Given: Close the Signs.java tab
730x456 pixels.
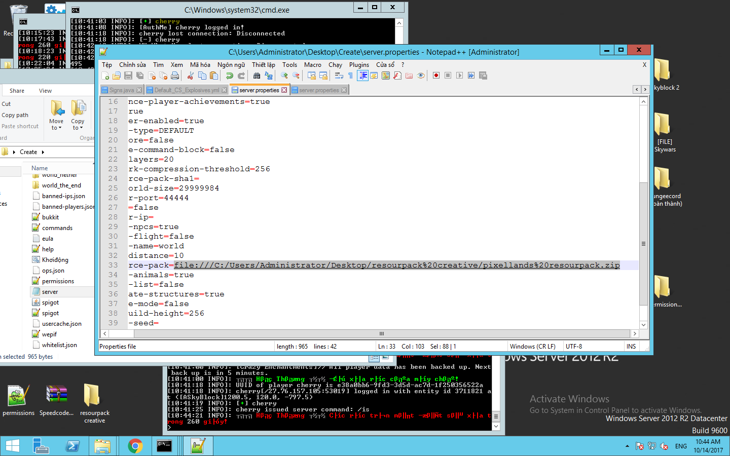Looking at the screenshot, I should click(x=139, y=90).
